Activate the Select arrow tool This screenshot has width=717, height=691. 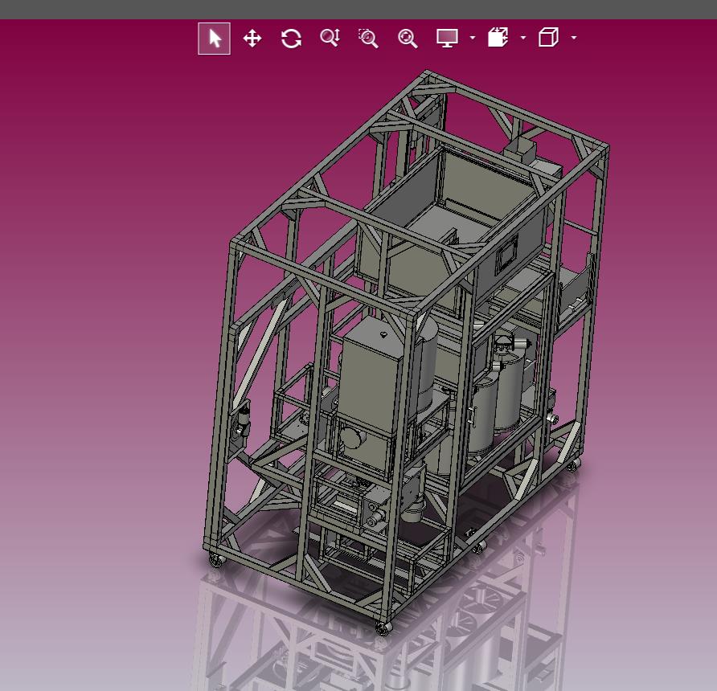[214, 39]
